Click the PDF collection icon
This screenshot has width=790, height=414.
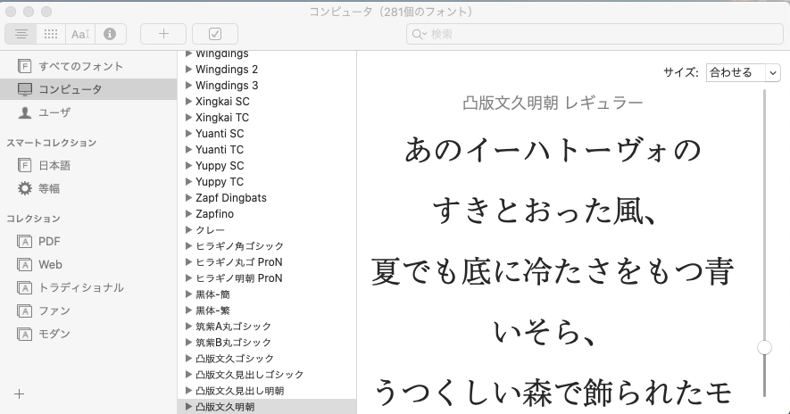tap(24, 242)
